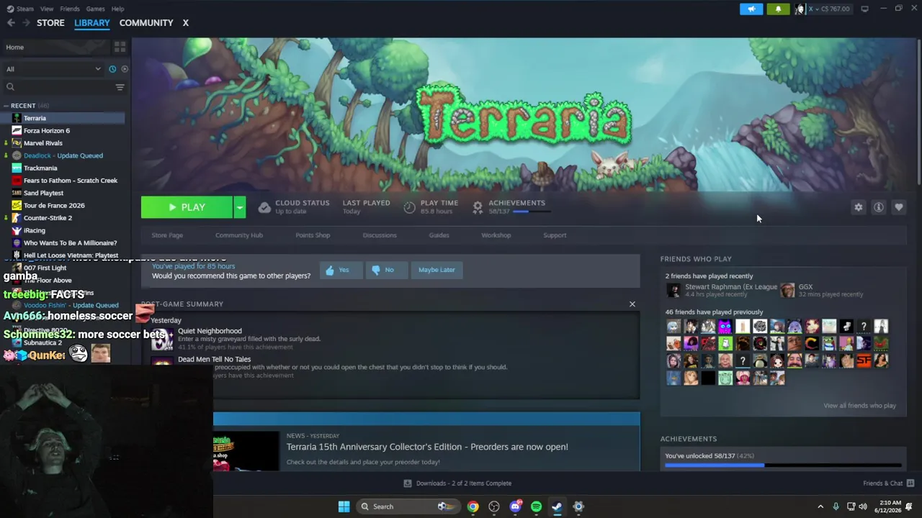Image resolution: width=922 pixels, height=518 pixels.
Task: Open the green notifications bell
Action: 778,9
